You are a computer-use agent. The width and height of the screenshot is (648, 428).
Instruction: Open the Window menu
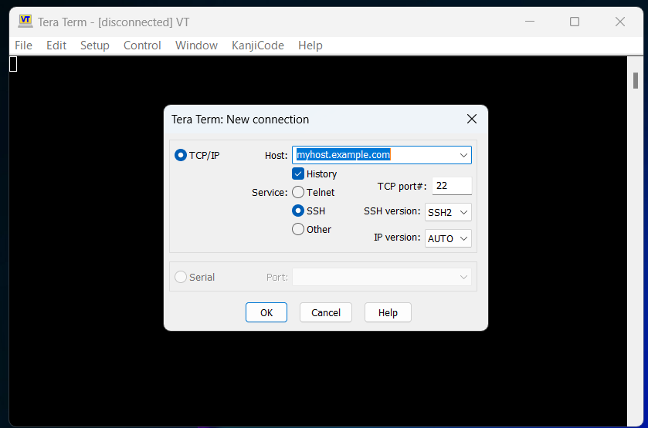[196, 45]
